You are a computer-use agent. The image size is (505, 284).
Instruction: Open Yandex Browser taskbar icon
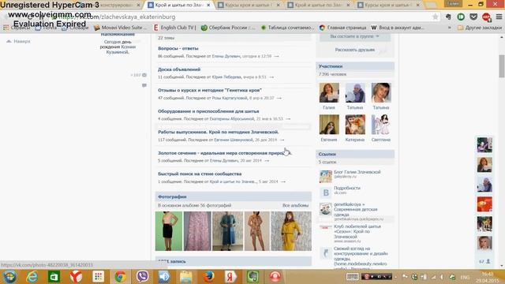point(76,277)
